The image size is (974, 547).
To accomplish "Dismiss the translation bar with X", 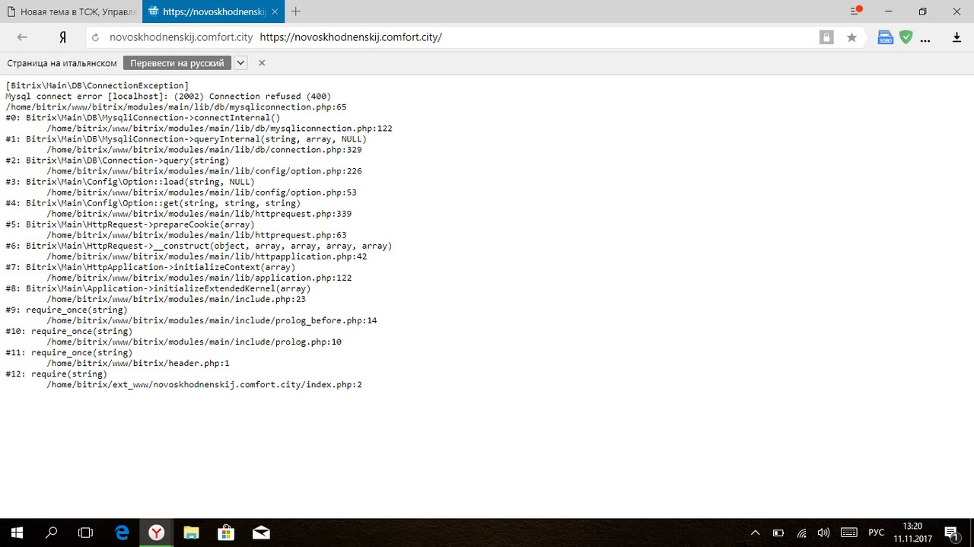I will (262, 63).
